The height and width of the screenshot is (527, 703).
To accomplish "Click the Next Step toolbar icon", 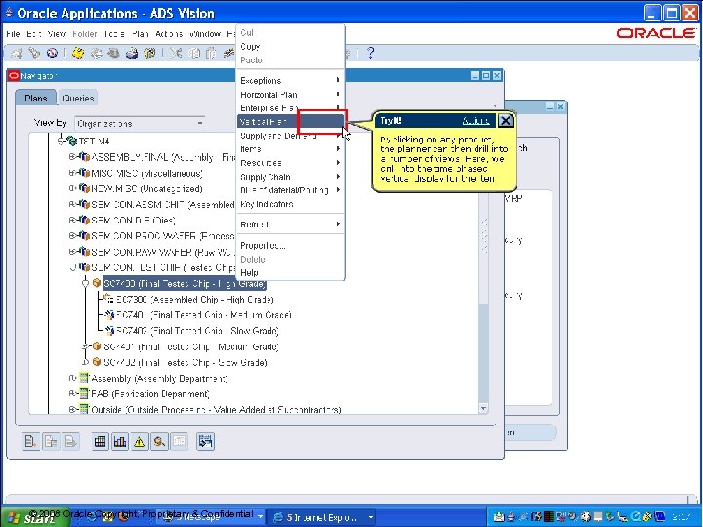I will pos(97,53).
